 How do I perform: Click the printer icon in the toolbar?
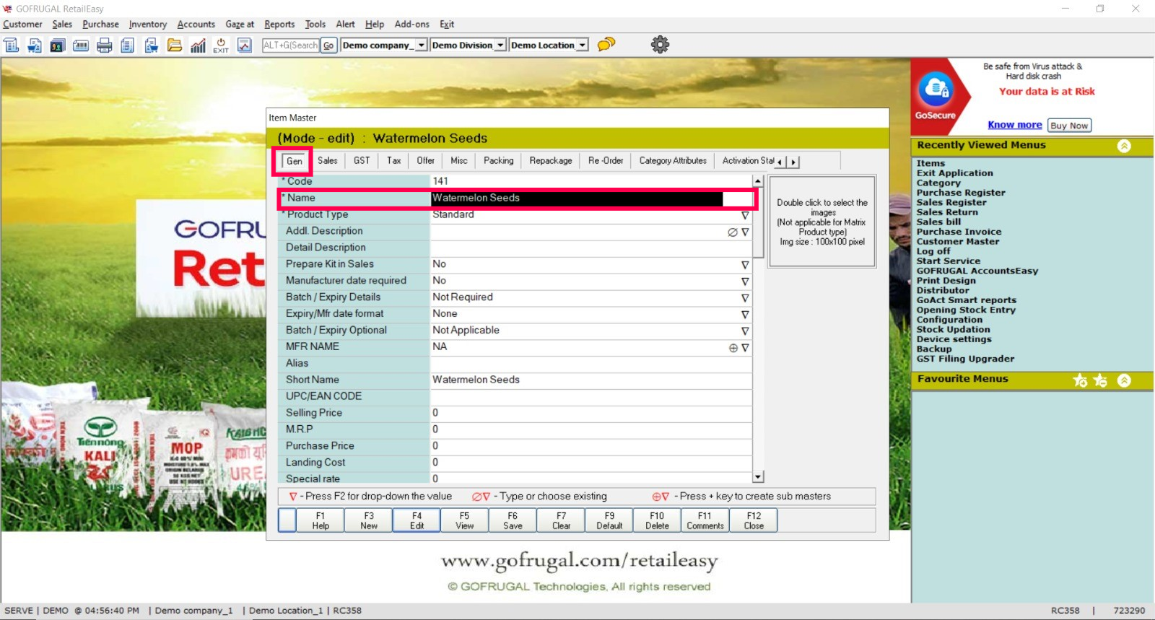pyautogui.click(x=105, y=45)
